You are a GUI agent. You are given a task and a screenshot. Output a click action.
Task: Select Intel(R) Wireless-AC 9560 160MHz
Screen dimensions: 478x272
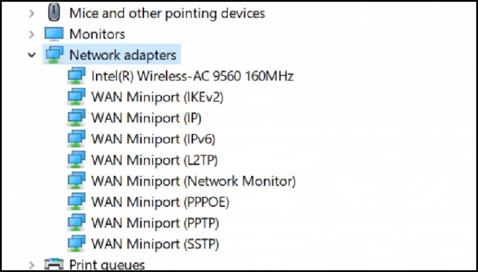click(x=192, y=75)
